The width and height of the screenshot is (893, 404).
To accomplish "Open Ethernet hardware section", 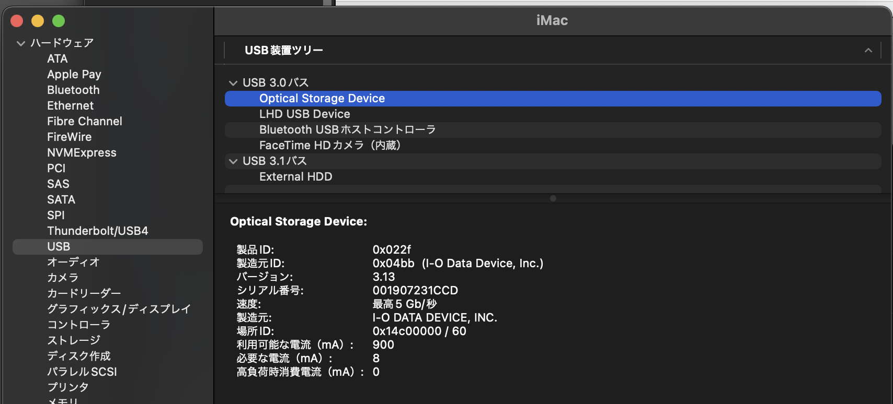I will pyautogui.click(x=70, y=106).
